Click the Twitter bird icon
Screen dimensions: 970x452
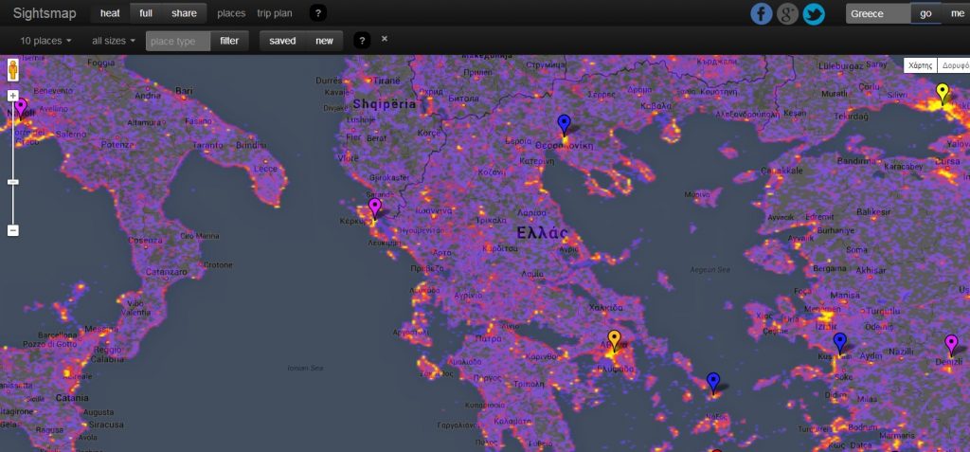814,13
